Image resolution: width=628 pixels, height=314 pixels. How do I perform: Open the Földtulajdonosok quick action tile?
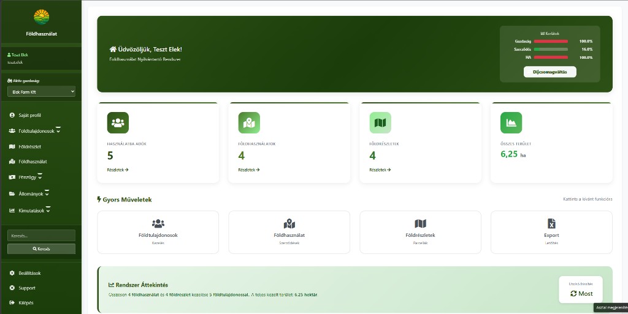158,232
